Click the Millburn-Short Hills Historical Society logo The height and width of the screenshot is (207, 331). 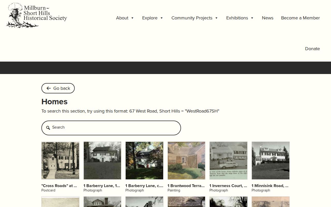click(36, 15)
